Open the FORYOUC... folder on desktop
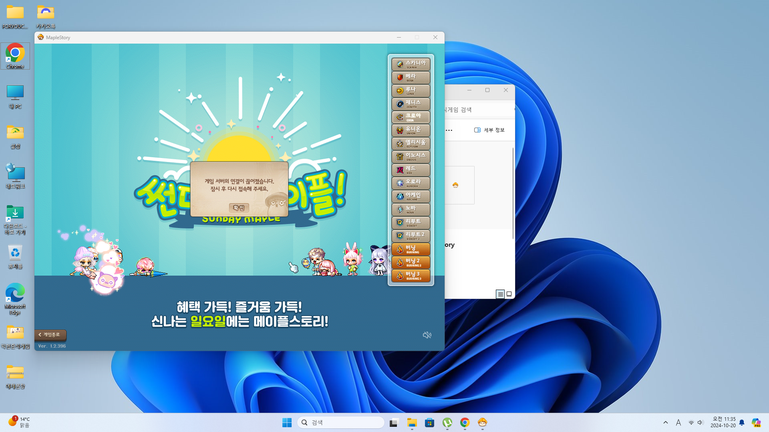The height and width of the screenshot is (432, 769). tap(15, 17)
